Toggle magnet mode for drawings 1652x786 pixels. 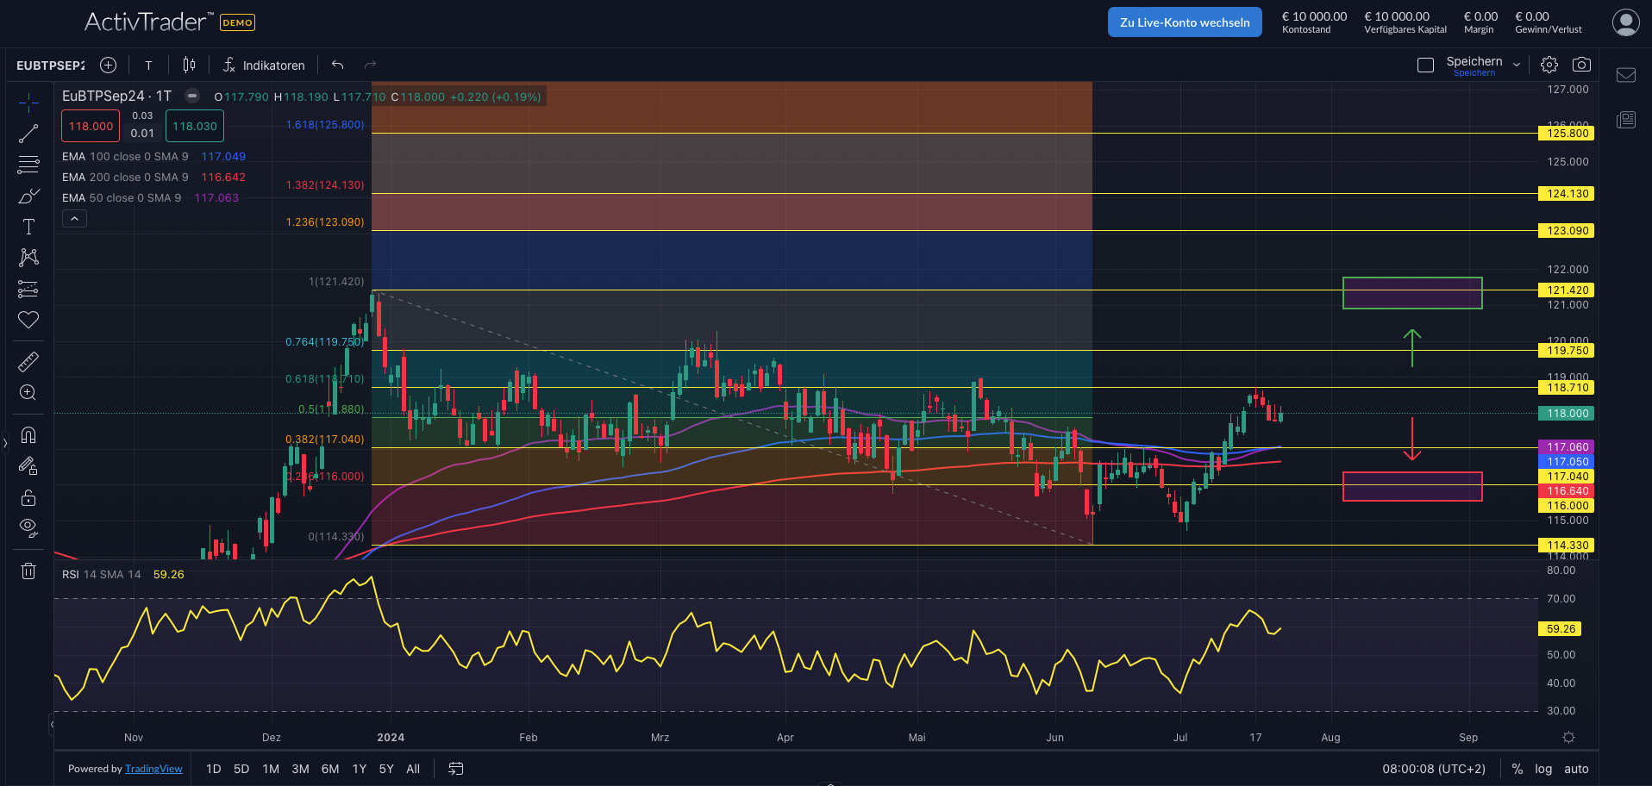point(28,435)
